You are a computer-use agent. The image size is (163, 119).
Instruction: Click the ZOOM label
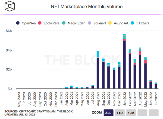click(x=97, y=112)
